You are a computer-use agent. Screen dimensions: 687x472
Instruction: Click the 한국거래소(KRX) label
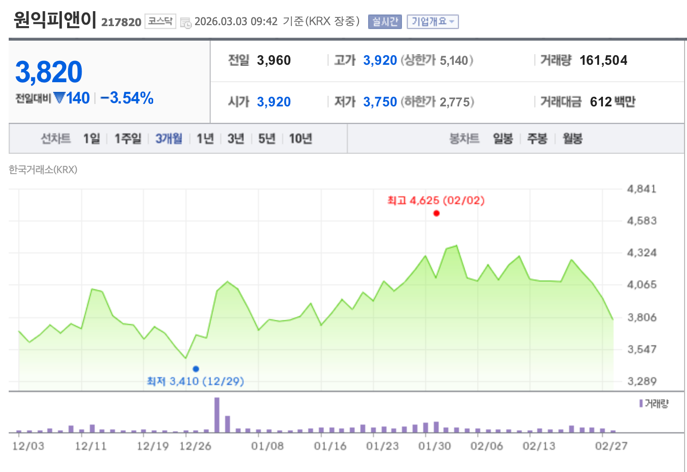click(43, 170)
